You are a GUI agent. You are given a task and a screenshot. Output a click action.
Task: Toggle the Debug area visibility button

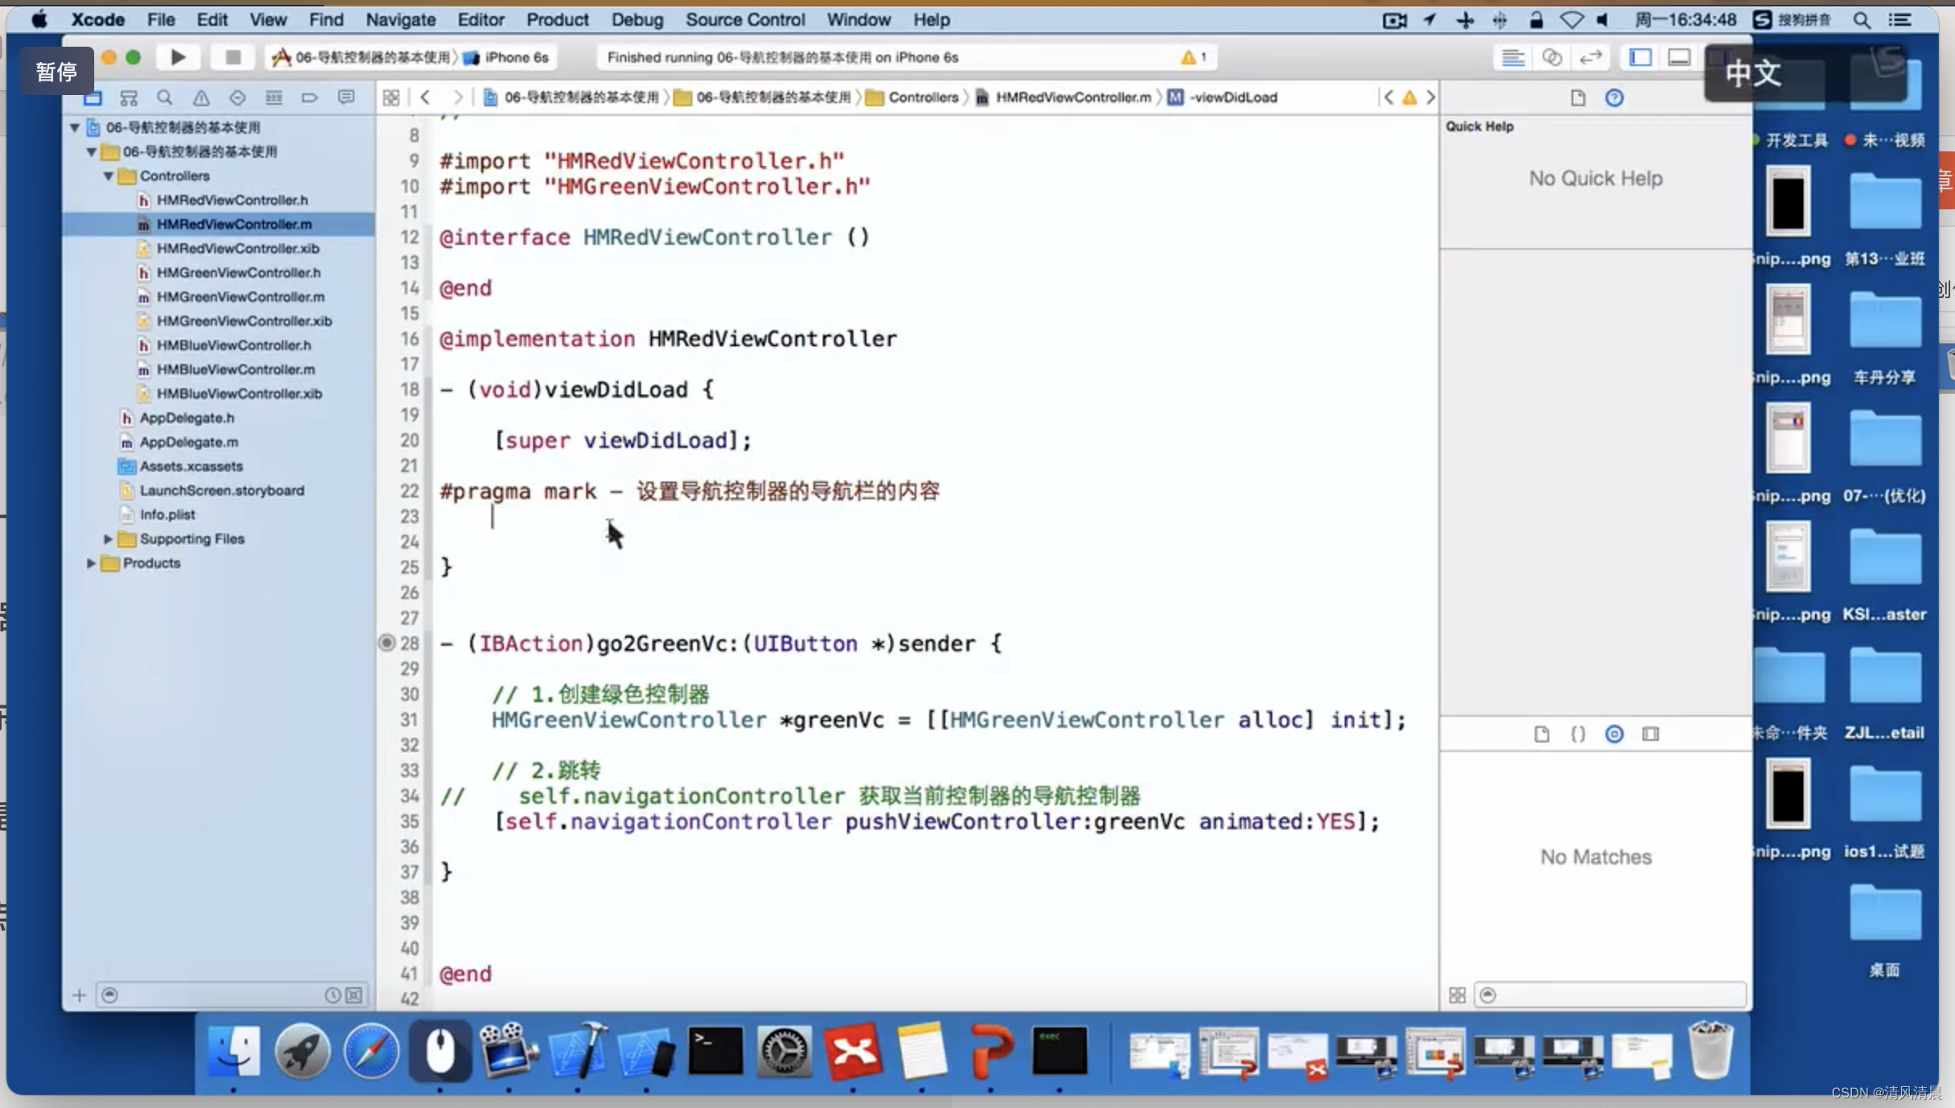[1679, 57]
